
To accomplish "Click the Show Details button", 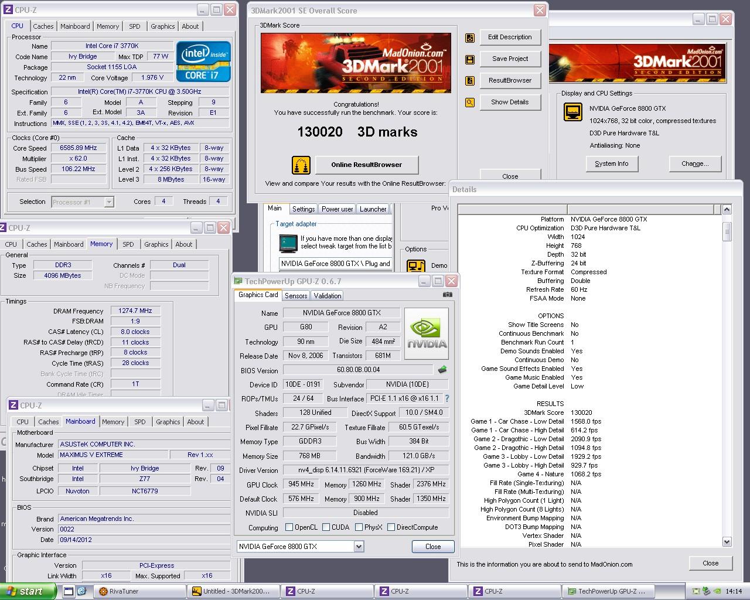I will coord(510,102).
